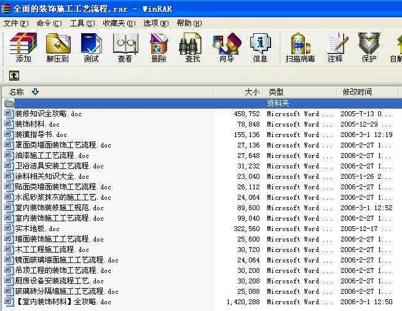This screenshot has width=402, height=311.
Task: Select file 墙面装饰施工工艺流程.doc
Action: click(x=59, y=239)
